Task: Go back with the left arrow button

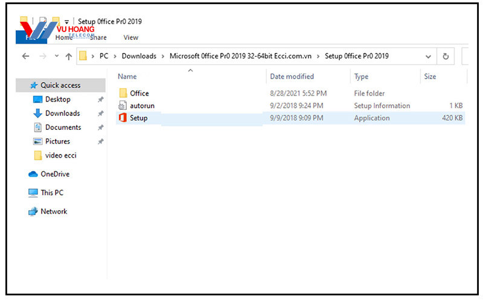Action: tap(25, 56)
